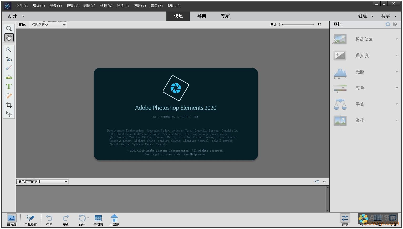Toggle Tool Options (工具选项)
Image resolution: width=403 pixels, height=229 pixels.
pyautogui.click(x=31, y=220)
